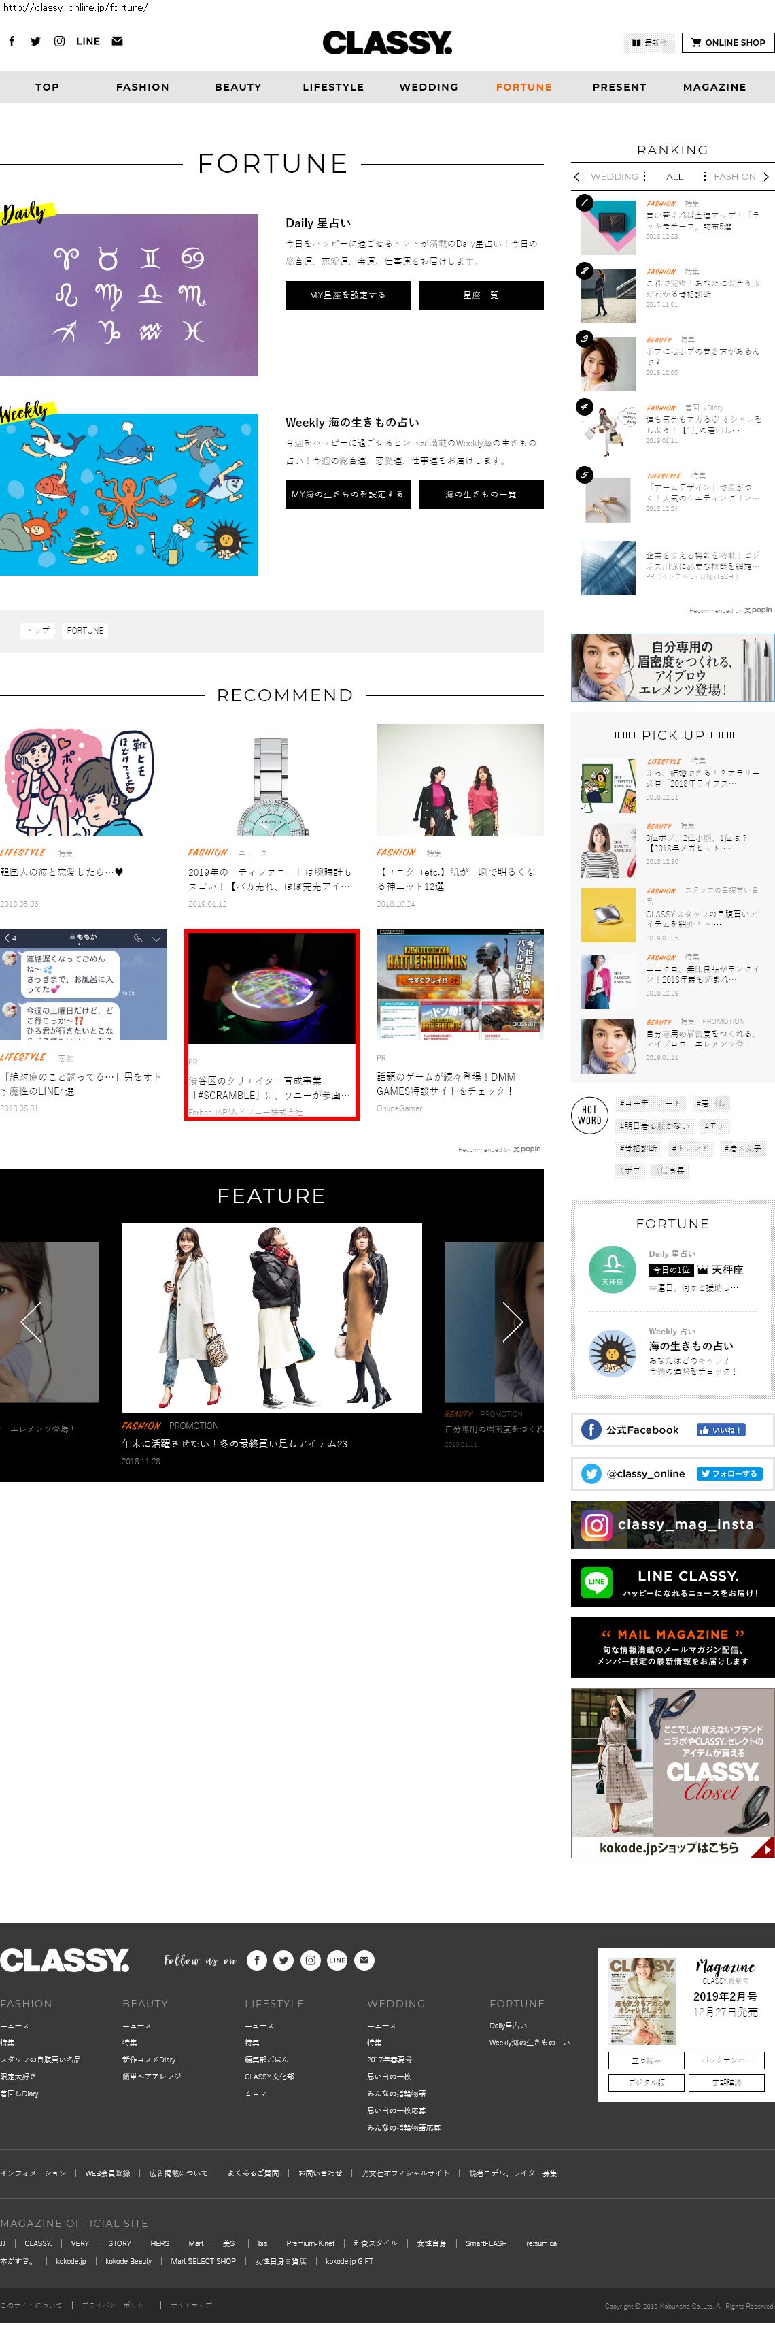Viewport: 775px width, 2336px height.
Task: Open the BEAUTY navigation menu item
Action: pyautogui.click(x=237, y=87)
